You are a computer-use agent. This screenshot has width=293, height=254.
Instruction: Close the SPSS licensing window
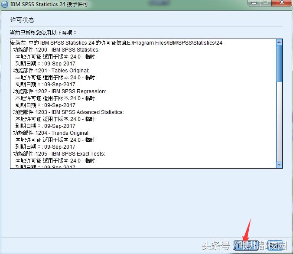282,3
